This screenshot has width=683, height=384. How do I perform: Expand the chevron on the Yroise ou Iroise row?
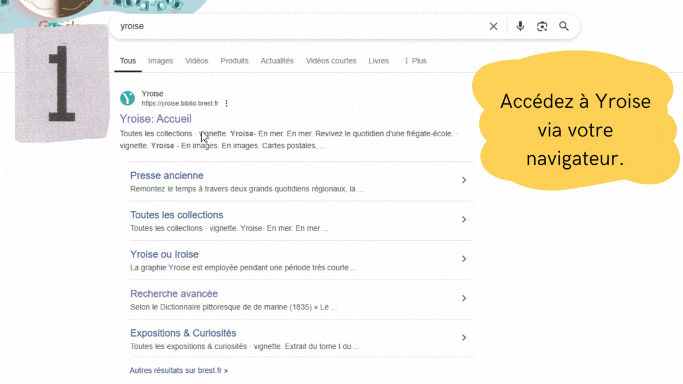[464, 259]
